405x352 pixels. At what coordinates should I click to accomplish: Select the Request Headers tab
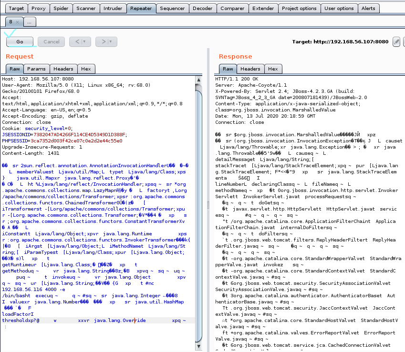click(x=63, y=69)
